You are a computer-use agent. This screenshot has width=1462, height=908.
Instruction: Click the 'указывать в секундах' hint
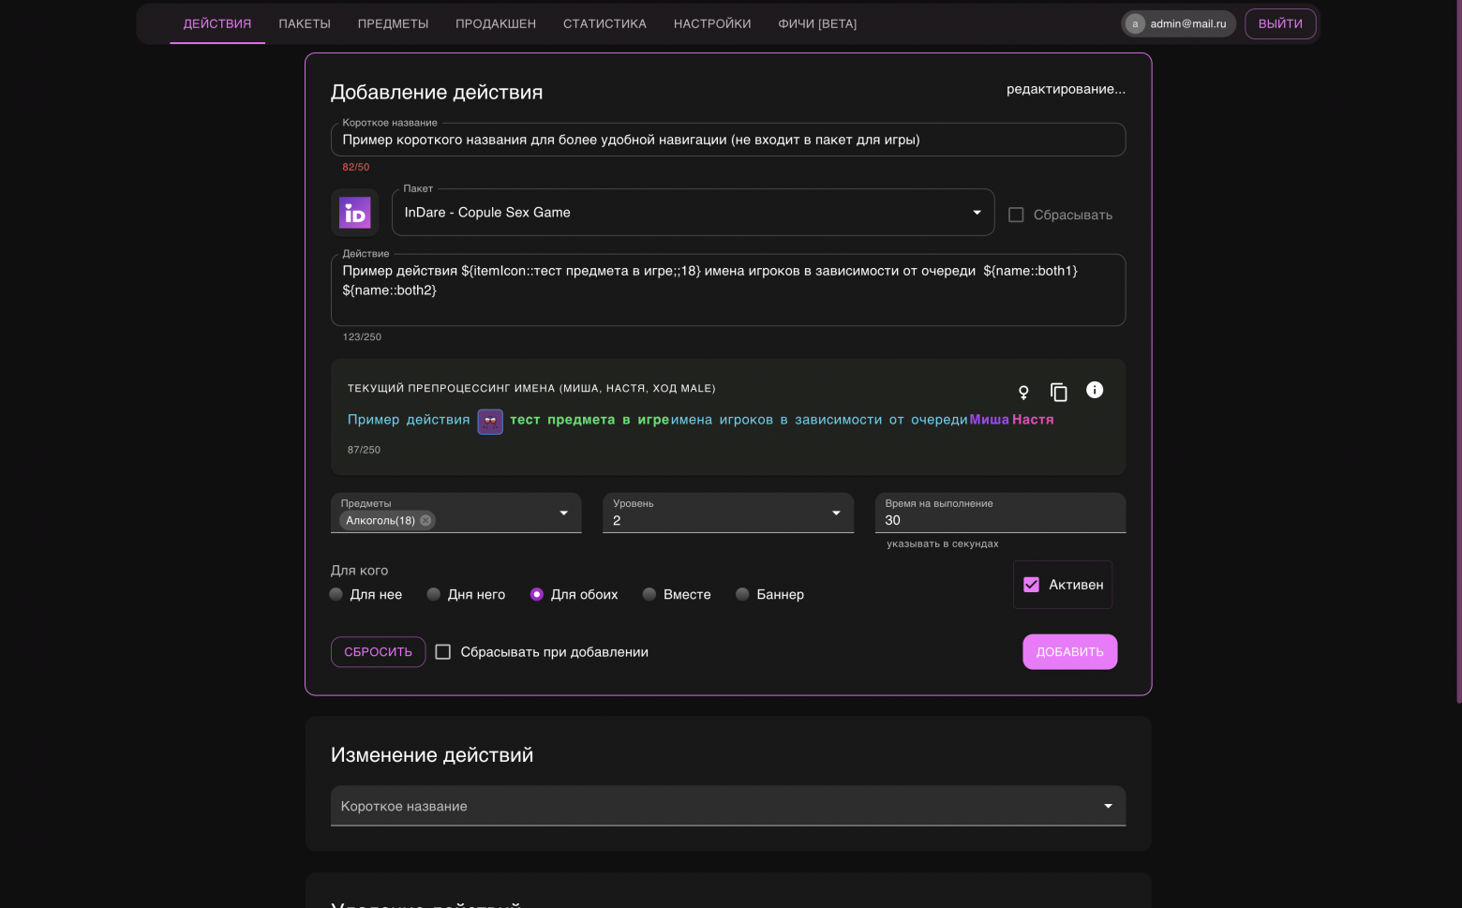(943, 543)
